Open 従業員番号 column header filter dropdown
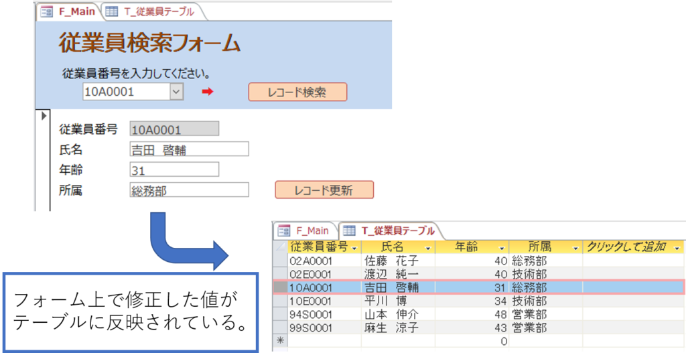The image size is (686, 353). (356, 248)
